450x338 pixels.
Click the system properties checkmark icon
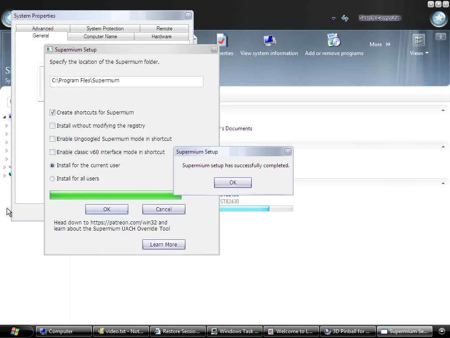[x=221, y=40]
